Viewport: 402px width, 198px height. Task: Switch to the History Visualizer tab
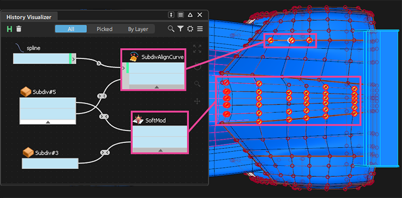pos(29,17)
